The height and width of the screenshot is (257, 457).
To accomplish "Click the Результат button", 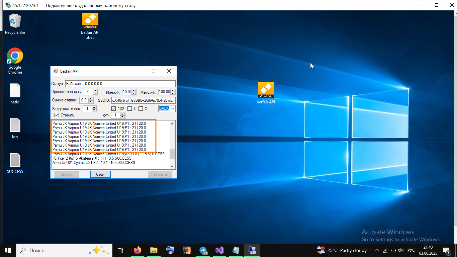I will [x=160, y=174].
